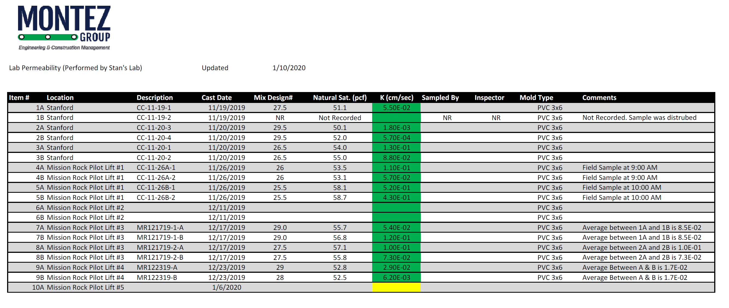Select description MR121719-2-A
The image size is (729, 308).
[x=160, y=248]
